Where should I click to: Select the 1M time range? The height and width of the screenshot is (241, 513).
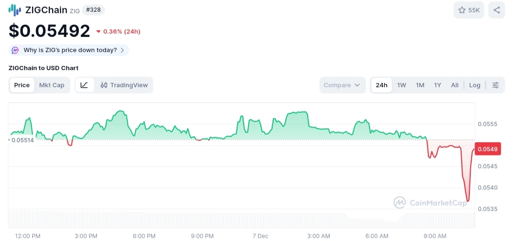(x=420, y=85)
